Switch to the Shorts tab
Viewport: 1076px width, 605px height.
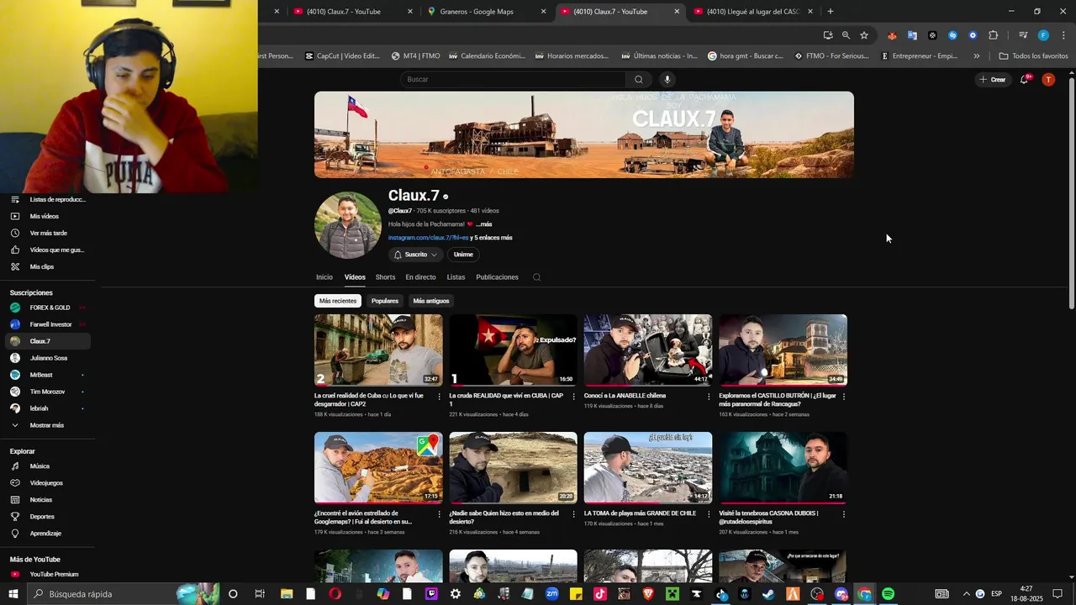pyautogui.click(x=385, y=277)
